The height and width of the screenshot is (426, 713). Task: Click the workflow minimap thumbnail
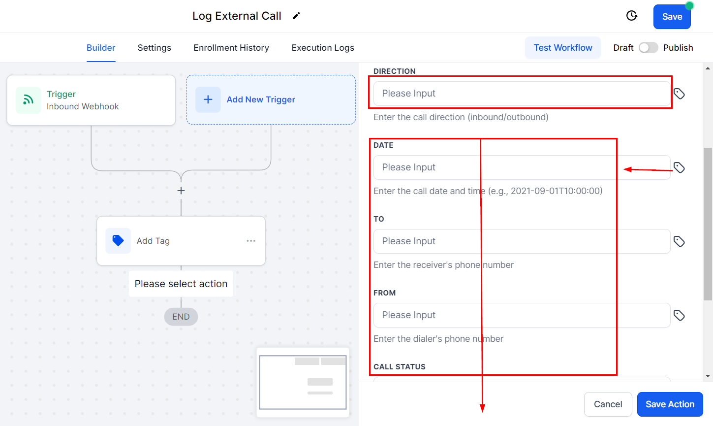pos(303,382)
